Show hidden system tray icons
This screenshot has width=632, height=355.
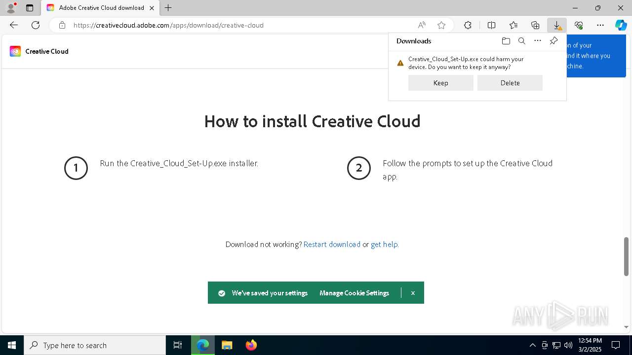532,345
